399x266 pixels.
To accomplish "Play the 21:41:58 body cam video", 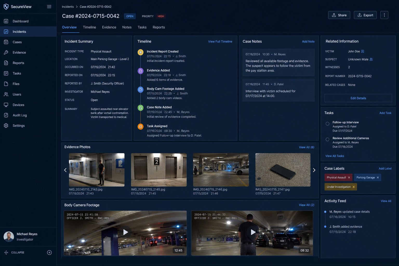I will pyautogui.click(x=125, y=232).
